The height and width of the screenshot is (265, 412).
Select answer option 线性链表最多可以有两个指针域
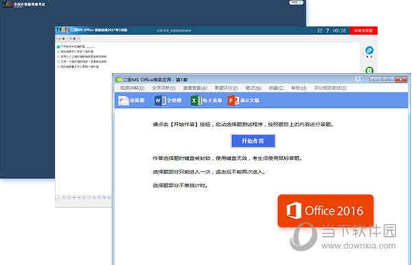(78, 66)
